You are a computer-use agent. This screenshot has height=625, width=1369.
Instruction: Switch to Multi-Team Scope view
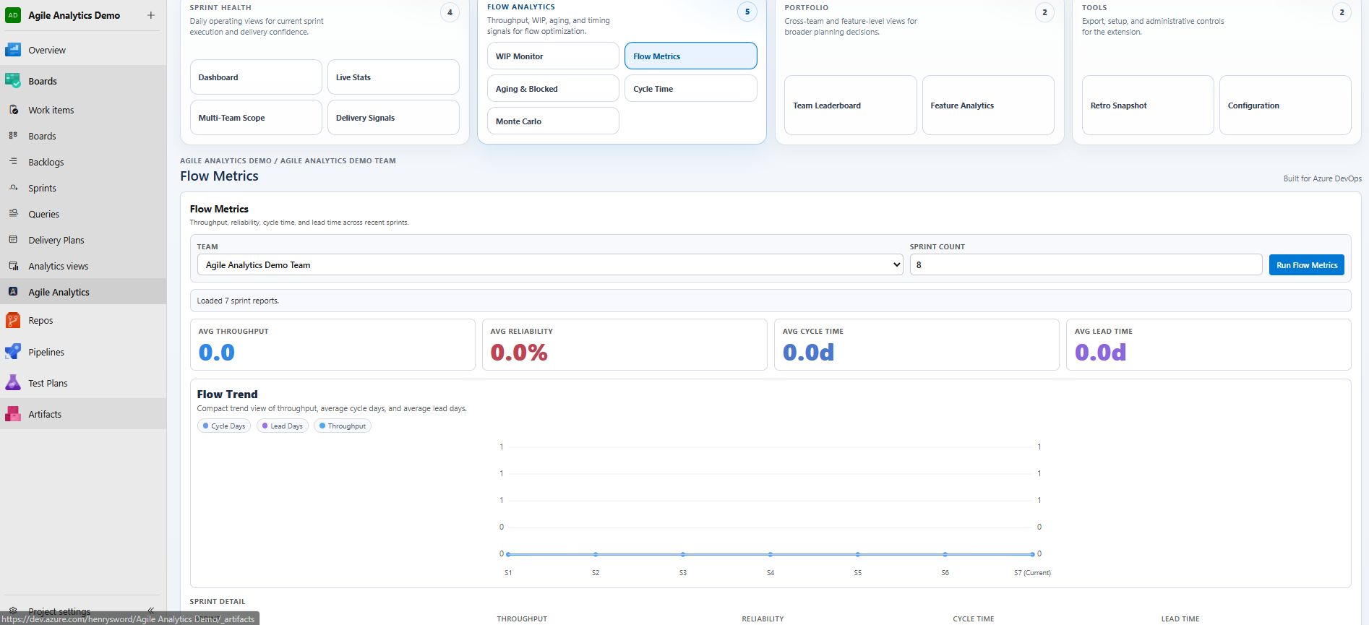point(256,118)
